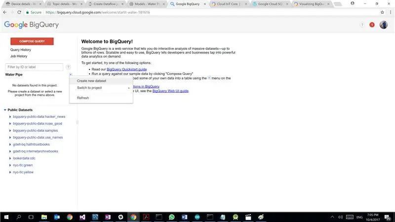Open OneNote from the taskbar
Screen dimensions: 395x222
108,217
